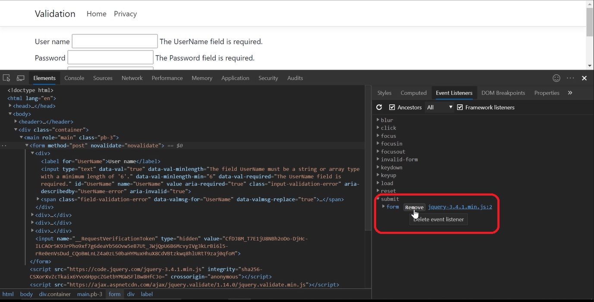Image resolution: width=594 pixels, height=302 pixels.
Task: Expand the form listener under submit
Action: 383,207
